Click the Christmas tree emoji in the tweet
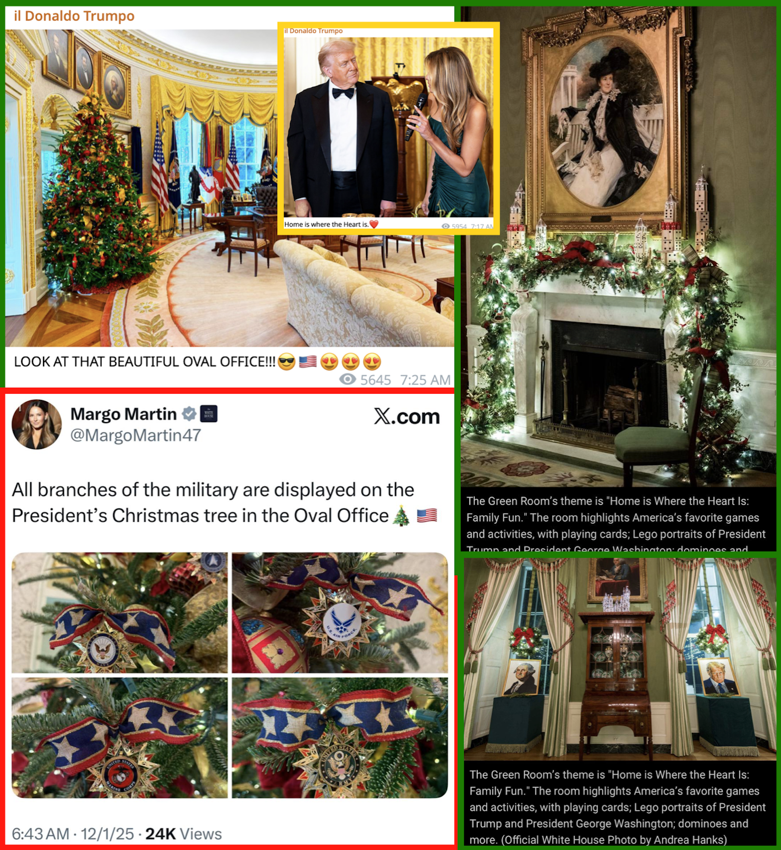Viewport: 781px width, 850px height. [x=402, y=516]
